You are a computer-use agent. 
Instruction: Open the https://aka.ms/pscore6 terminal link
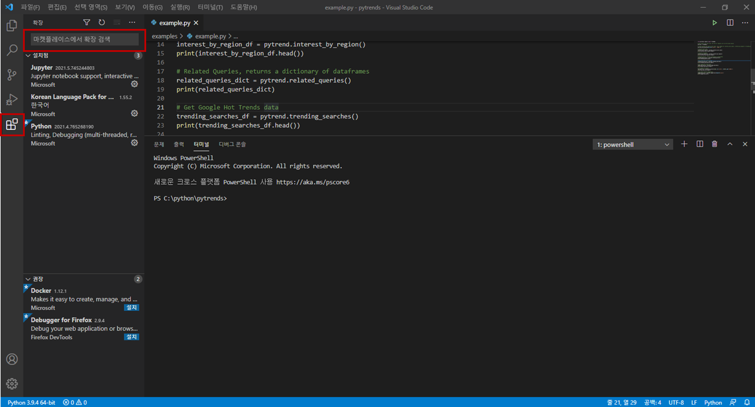pos(313,182)
